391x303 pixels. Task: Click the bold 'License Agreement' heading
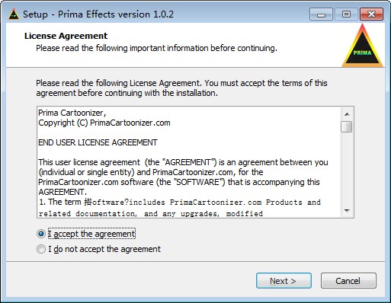[x=66, y=36]
